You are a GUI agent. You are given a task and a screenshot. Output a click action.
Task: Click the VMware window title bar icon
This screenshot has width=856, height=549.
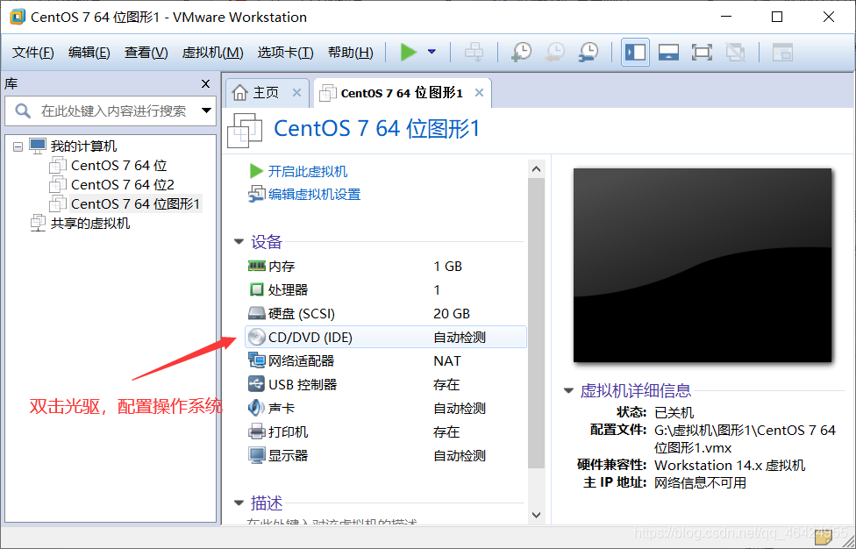point(17,17)
